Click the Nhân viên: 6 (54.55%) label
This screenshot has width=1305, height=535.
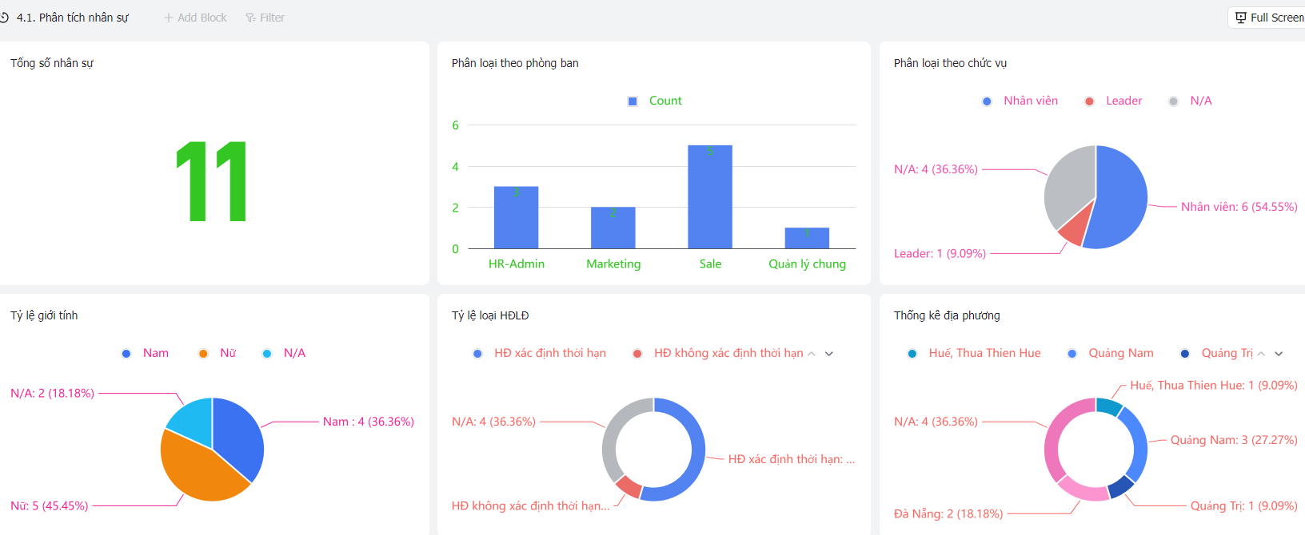pyautogui.click(x=1239, y=207)
